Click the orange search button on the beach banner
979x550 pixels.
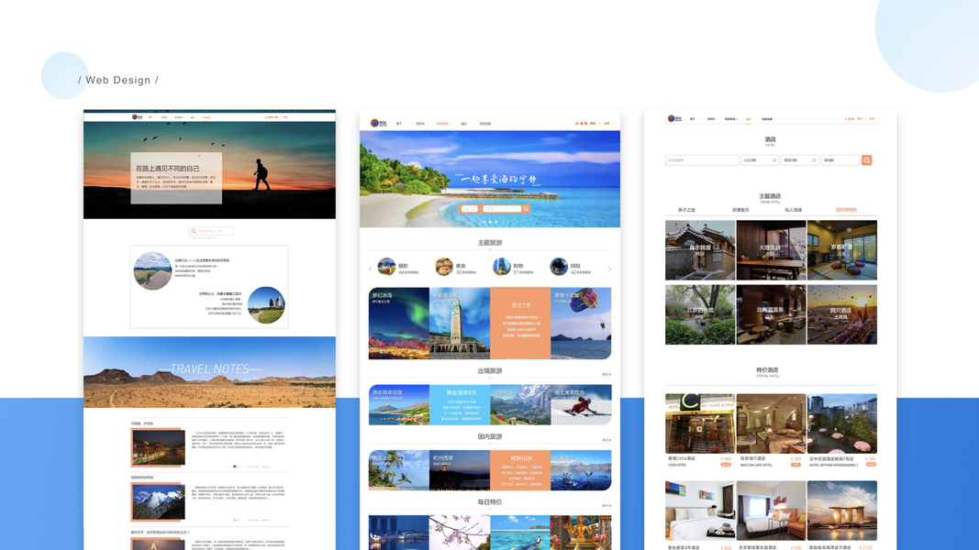527,209
